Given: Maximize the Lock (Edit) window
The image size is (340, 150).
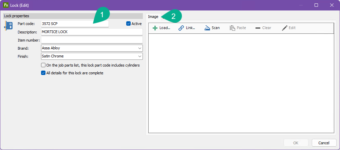Looking at the screenshot, I should click(x=316, y=5).
